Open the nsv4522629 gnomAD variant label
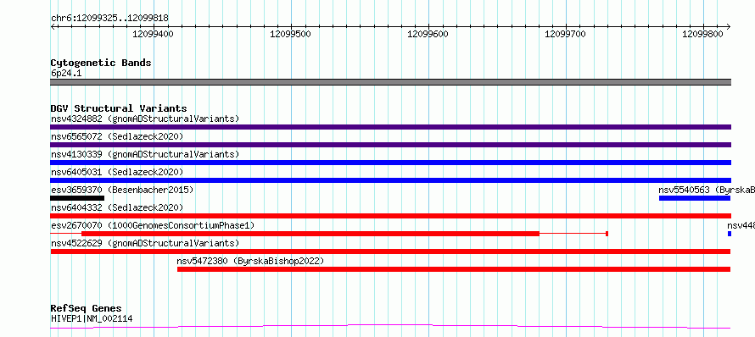 pos(145,243)
